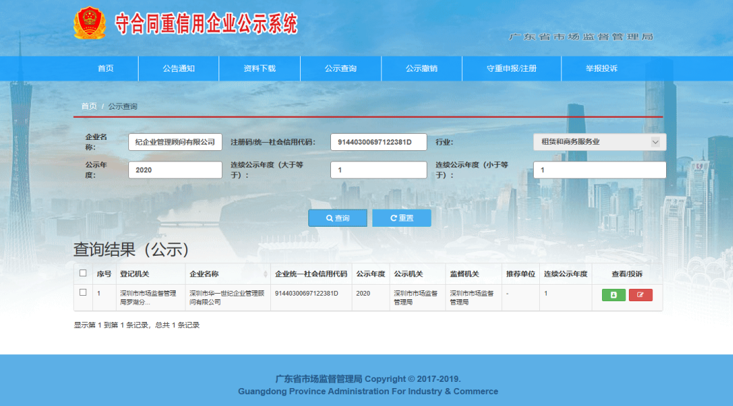Screen dimensions: 733x406
Task: Switch to the 资料下载 tab
Action: click(259, 68)
